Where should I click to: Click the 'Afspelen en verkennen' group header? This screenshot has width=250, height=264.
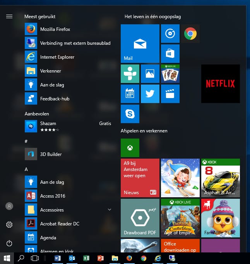coord(144,131)
